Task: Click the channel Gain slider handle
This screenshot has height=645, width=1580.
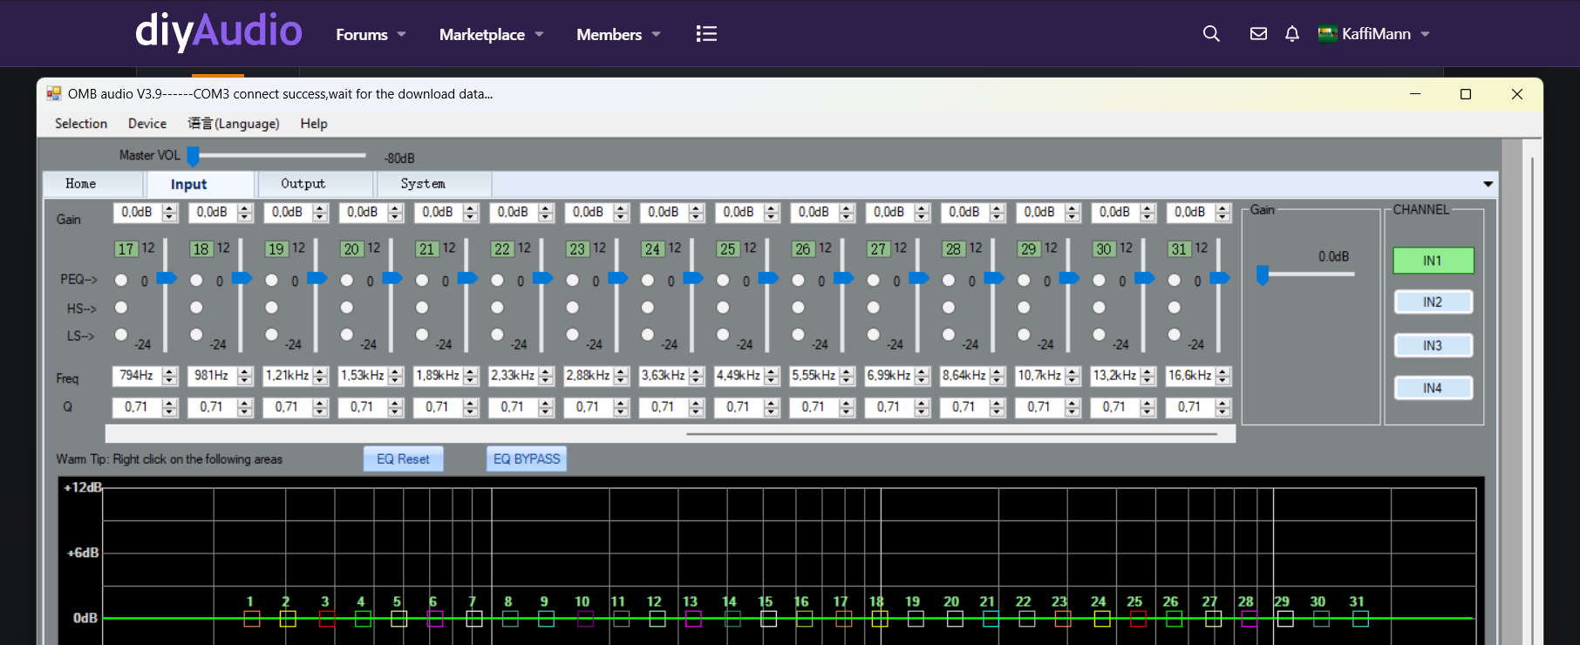Action: [1262, 275]
